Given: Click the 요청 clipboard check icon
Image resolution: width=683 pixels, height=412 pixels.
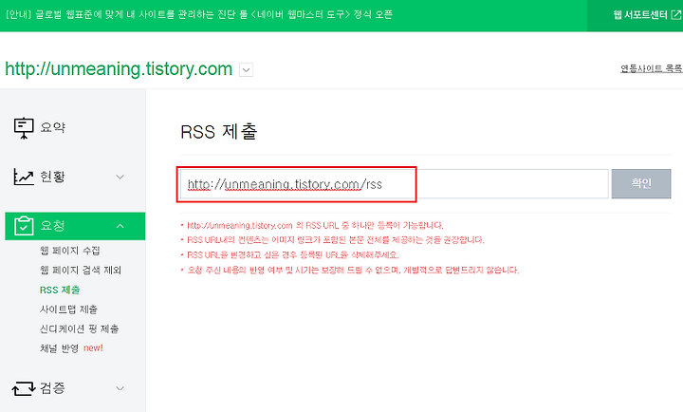Looking at the screenshot, I should (24, 226).
